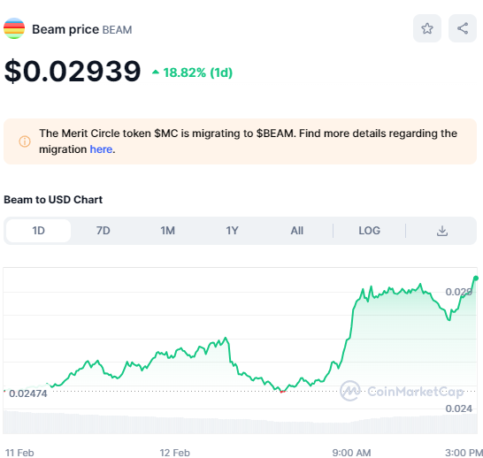Click the 0.024 axis label
This screenshot has height=458, width=483.
(x=458, y=408)
